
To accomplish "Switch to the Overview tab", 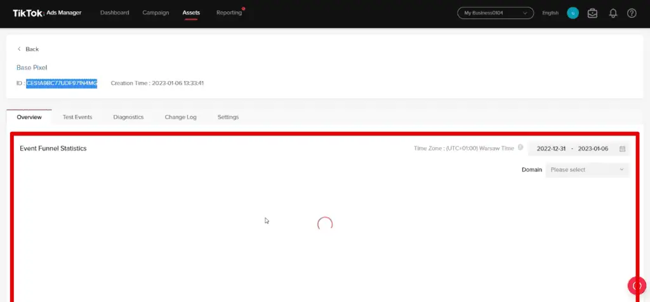I will (29, 117).
